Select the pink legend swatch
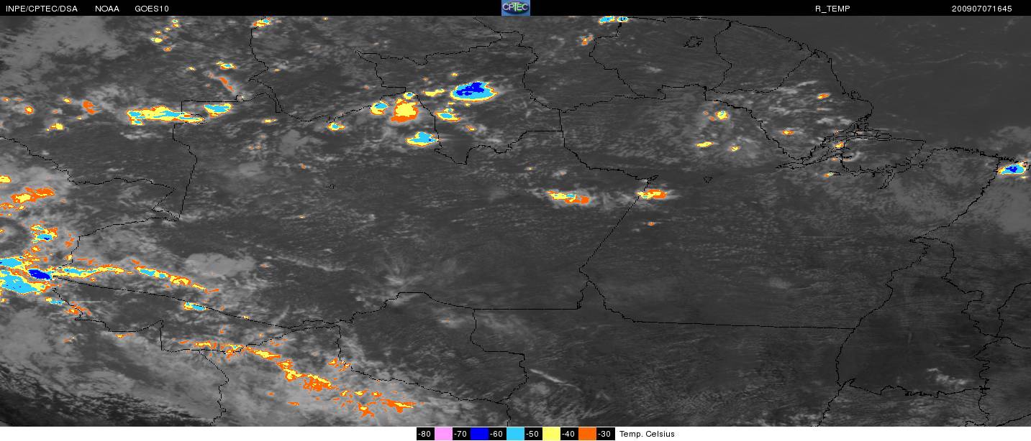Screen dimensions: 1031x441 (x=443, y=434)
